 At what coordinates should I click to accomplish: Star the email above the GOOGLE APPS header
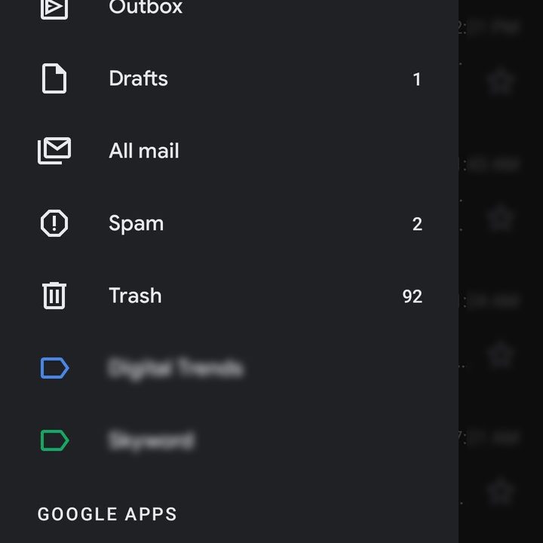(500, 491)
